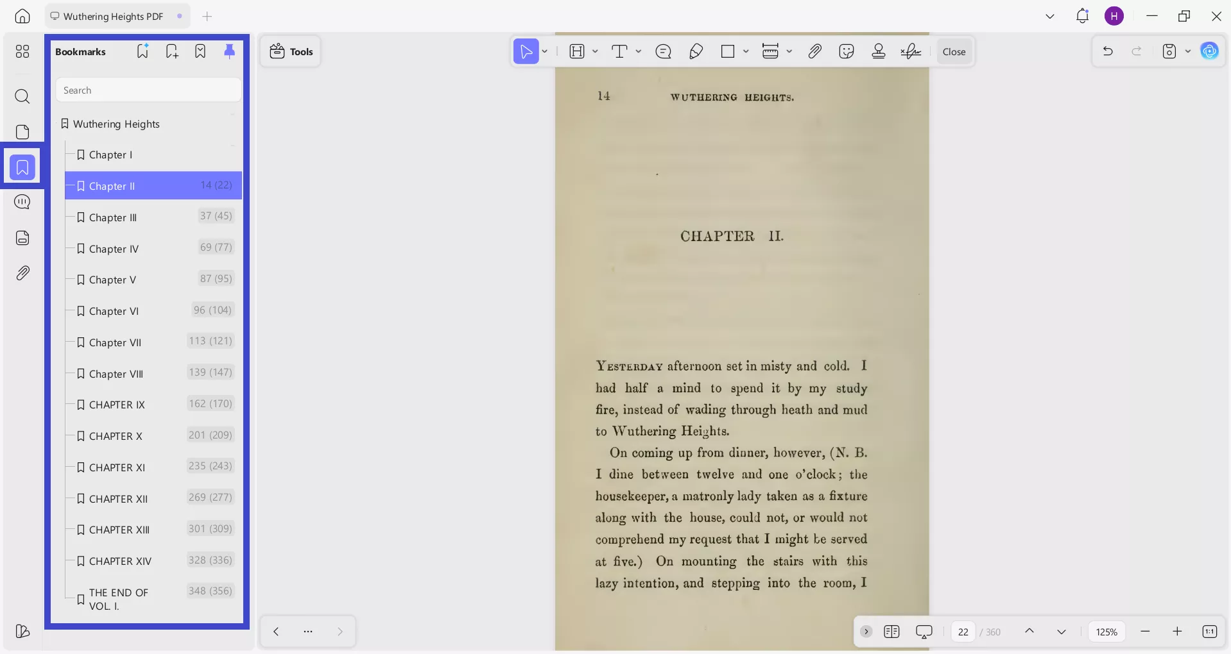Select the rectangle shape tool
This screenshot has width=1231, height=654.
click(x=728, y=51)
